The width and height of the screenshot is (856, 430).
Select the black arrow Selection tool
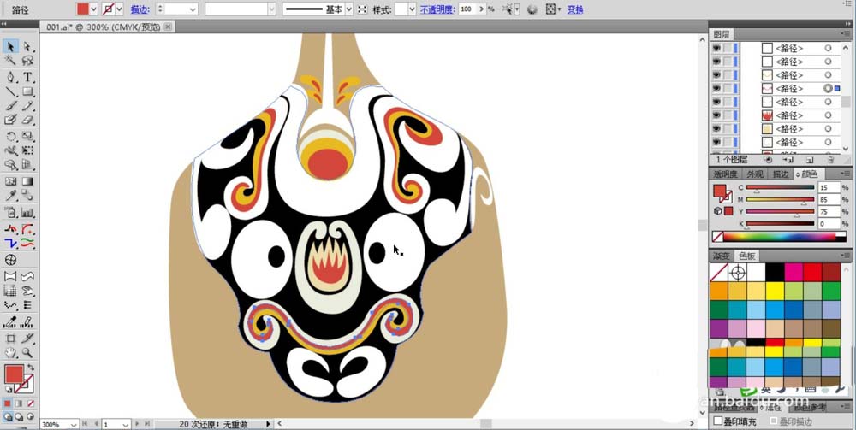[11, 46]
